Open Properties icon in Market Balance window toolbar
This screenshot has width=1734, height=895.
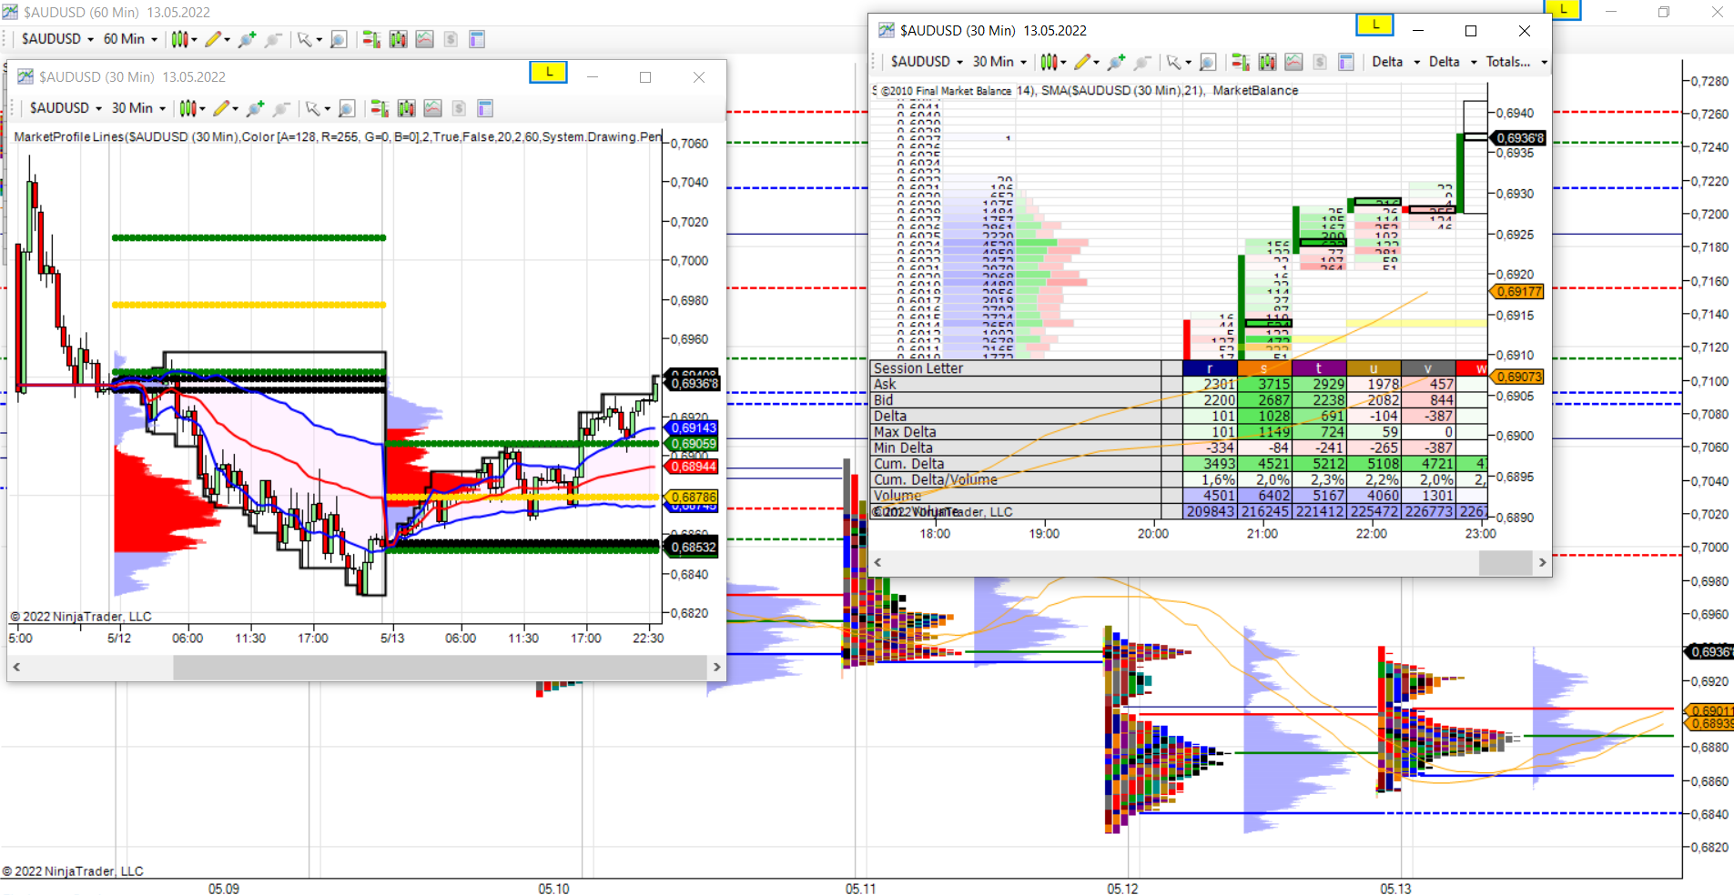click(1346, 62)
